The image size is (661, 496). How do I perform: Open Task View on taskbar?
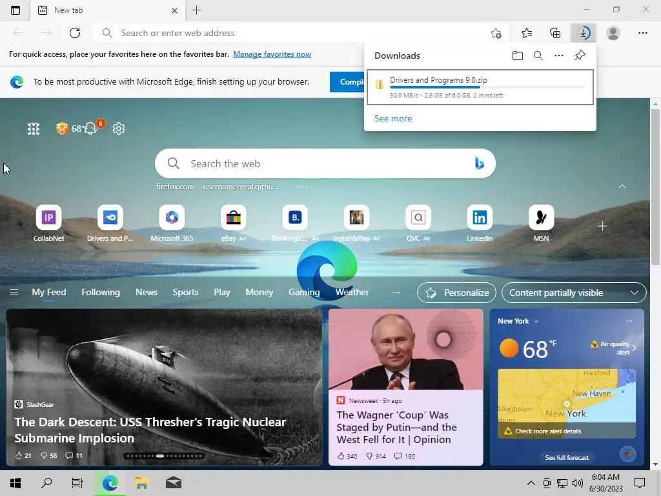click(77, 483)
